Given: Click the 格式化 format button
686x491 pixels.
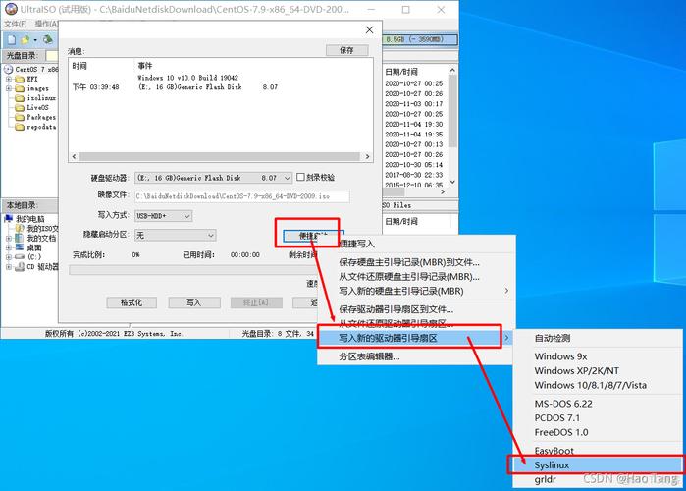Looking at the screenshot, I should (132, 302).
